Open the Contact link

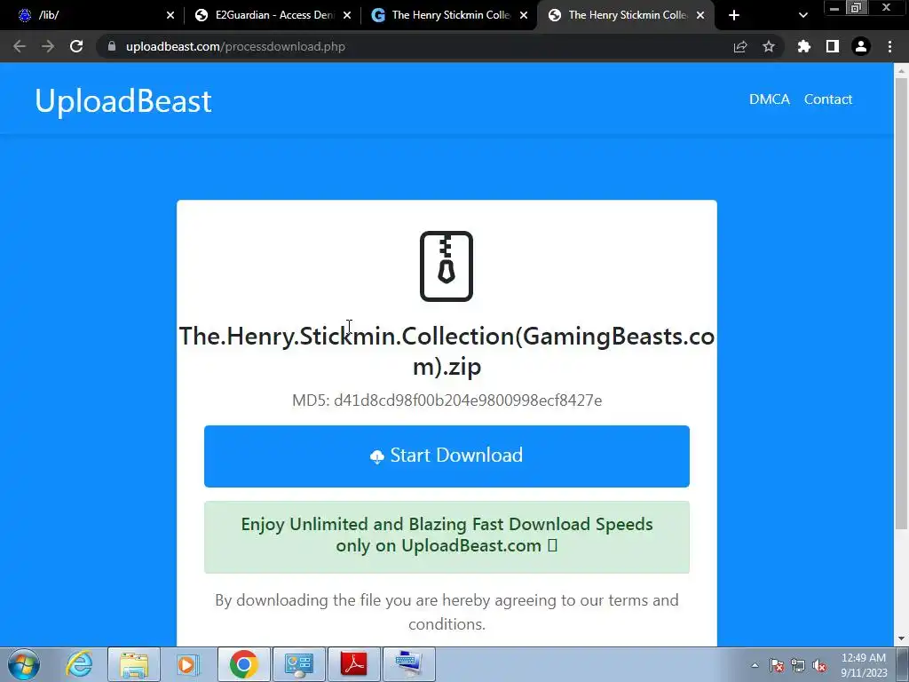(828, 99)
